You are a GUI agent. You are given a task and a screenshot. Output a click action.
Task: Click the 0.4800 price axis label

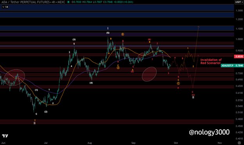click(x=239, y=119)
